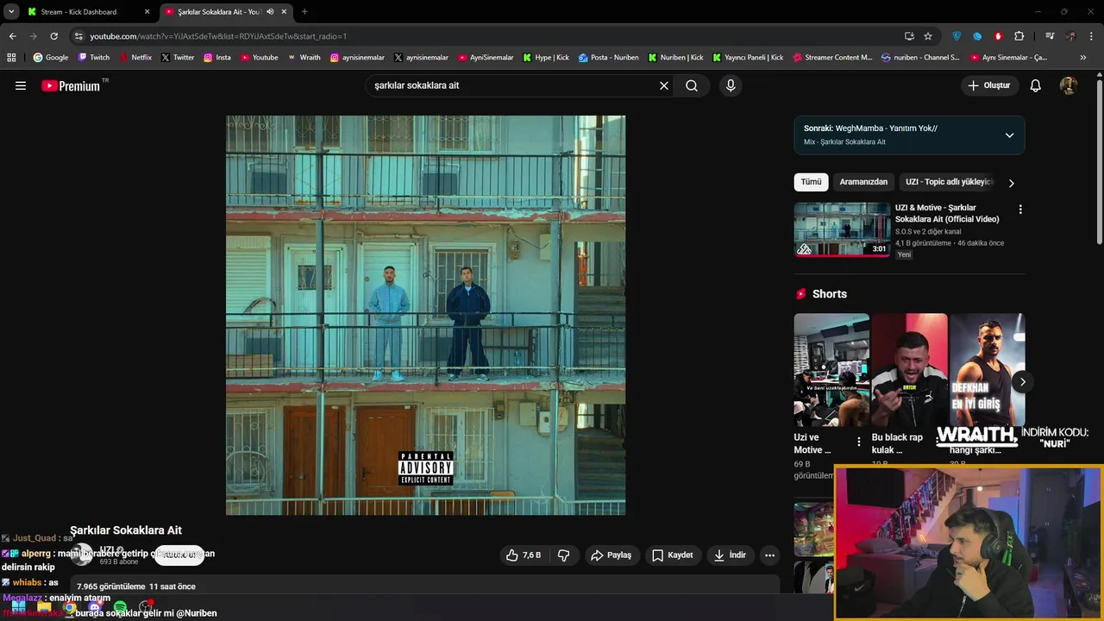Image resolution: width=1104 pixels, height=621 pixels.
Task: Open the YouTube notifications bell
Action: click(1036, 85)
